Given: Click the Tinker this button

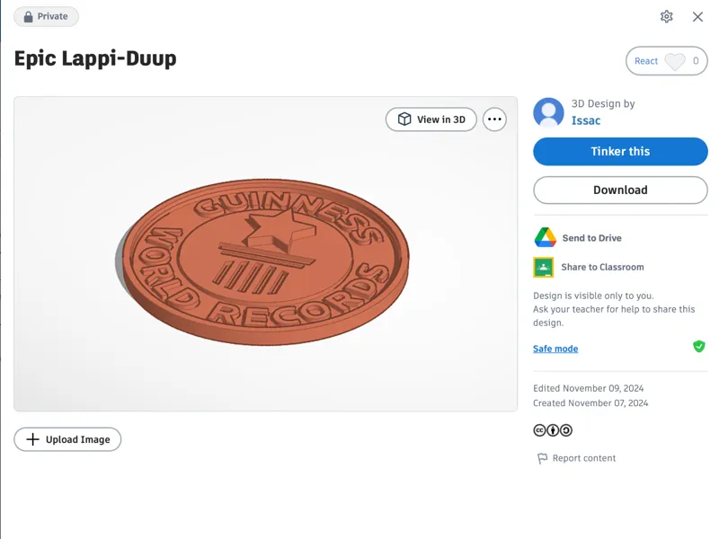Looking at the screenshot, I should point(620,152).
